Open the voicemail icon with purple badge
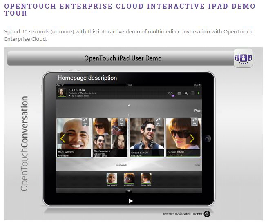 (x=171, y=93)
